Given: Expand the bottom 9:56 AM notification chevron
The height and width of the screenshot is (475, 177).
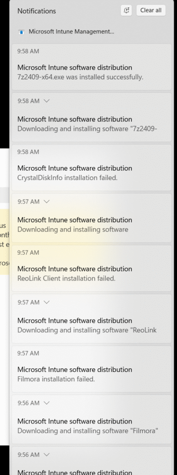Looking at the screenshot, I should pos(47,455).
